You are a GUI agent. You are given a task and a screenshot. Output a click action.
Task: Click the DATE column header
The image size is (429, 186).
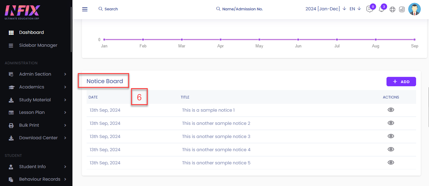(x=93, y=97)
